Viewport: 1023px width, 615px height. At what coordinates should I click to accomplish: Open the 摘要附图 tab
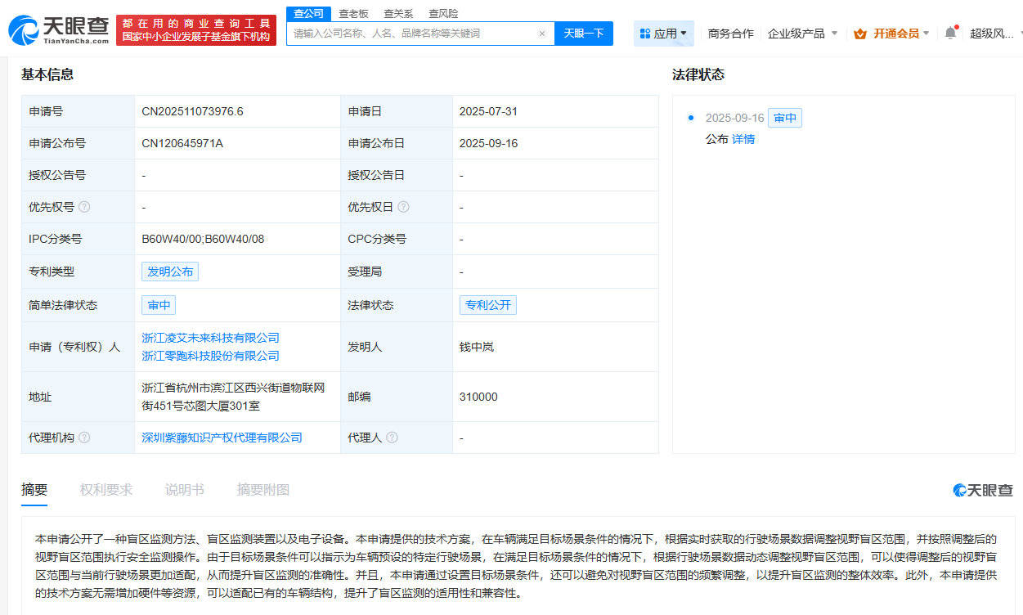[x=263, y=490]
